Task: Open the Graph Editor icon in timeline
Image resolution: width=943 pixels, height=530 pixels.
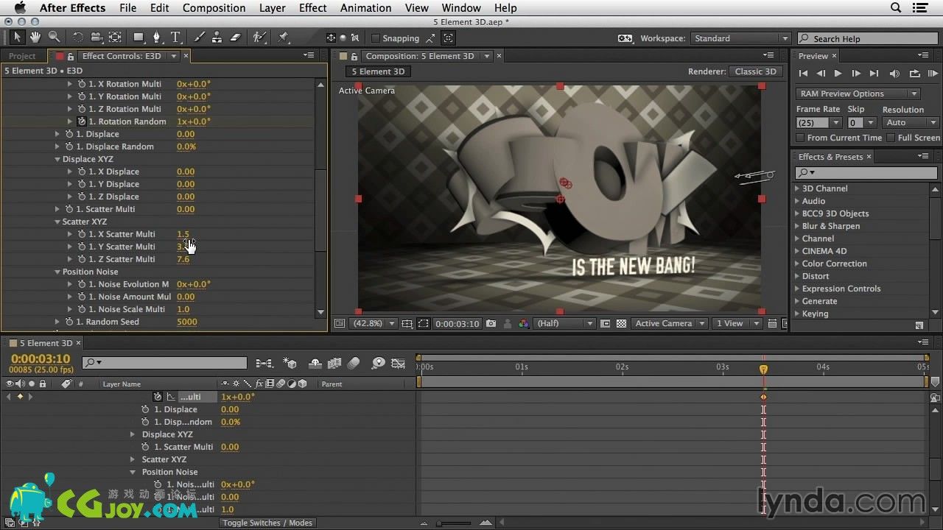Action: (399, 363)
